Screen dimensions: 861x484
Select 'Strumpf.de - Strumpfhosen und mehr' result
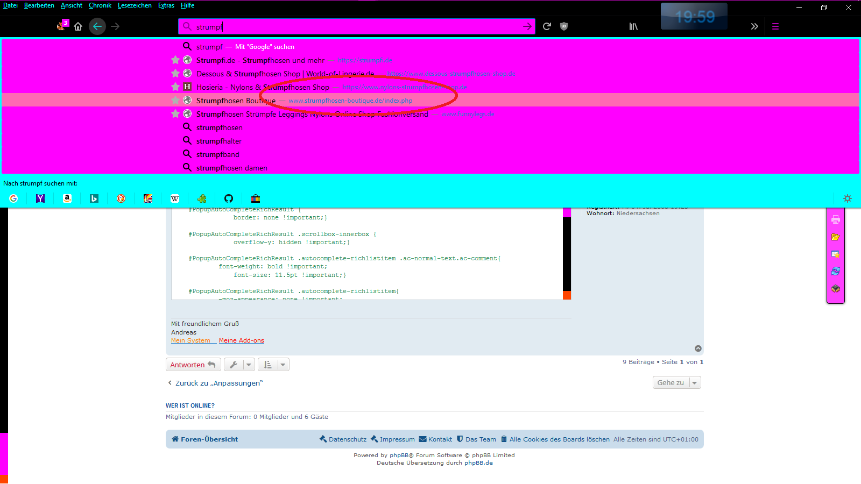pos(430,60)
